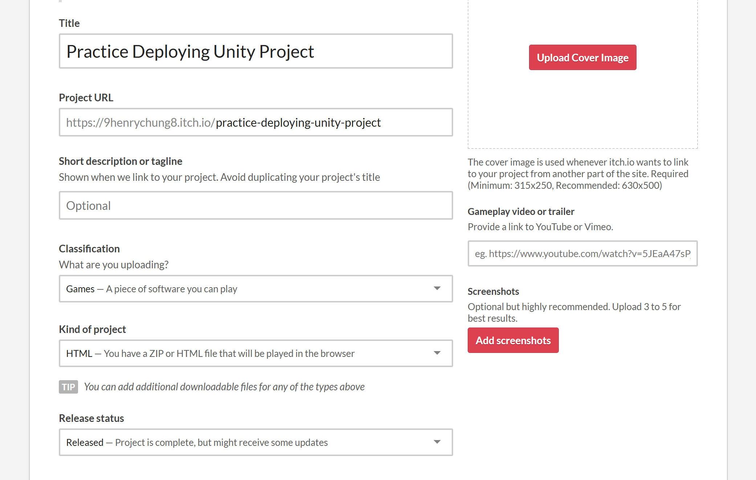Click the cover image requirements text

tap(578, 174)
